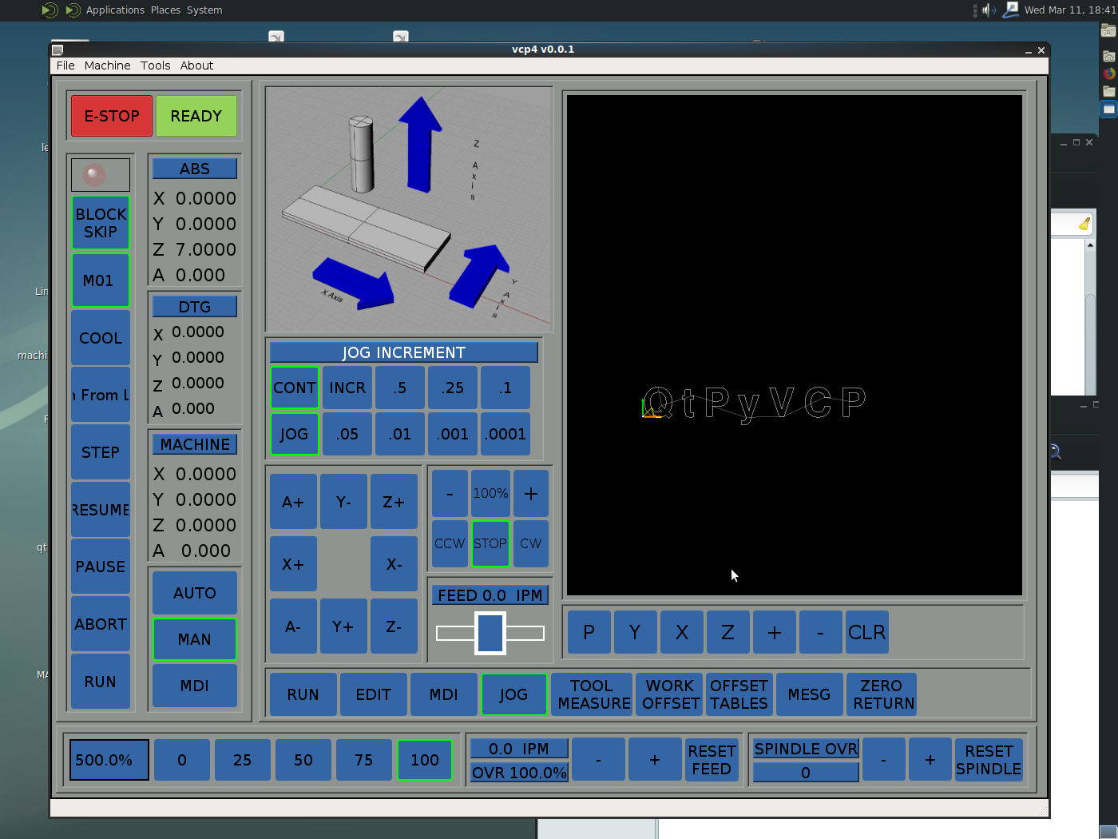The height and width of the screenshot is (839, 1118).
Task: Choose the .0001 jog increment
Action: (x=505, y=434)
